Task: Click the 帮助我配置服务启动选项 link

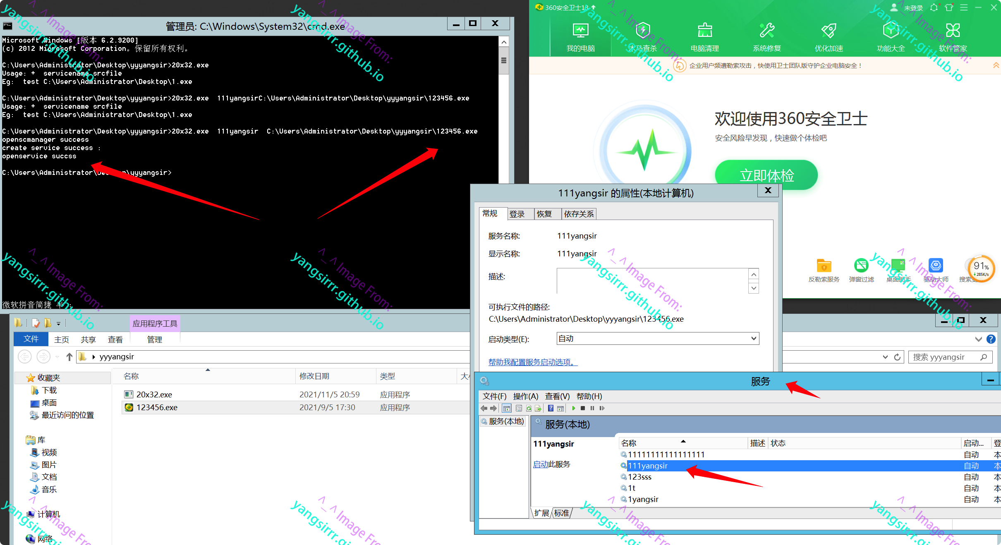Action: (532, 362)
